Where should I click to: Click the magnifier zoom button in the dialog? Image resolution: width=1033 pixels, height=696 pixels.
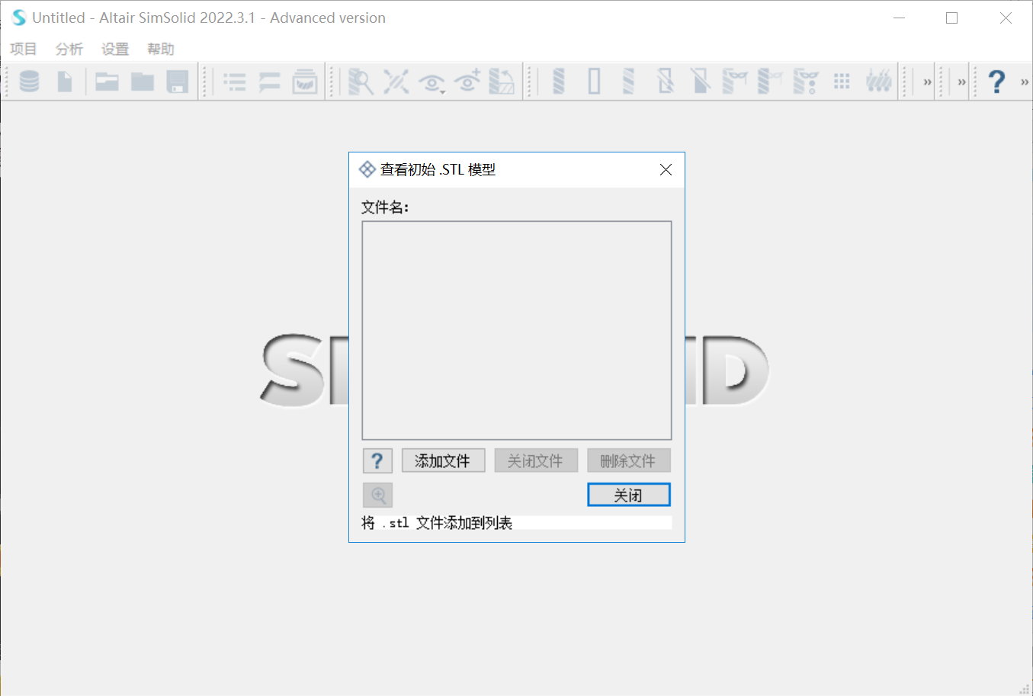pos(377,495)
